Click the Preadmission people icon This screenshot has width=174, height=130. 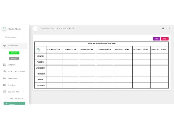[x=5, y=78]
